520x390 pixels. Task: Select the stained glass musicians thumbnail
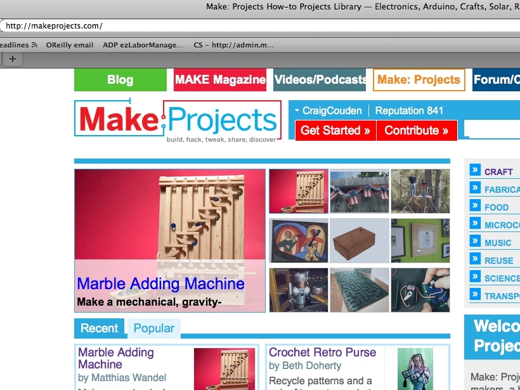pyautogui.click(x=299, y=241)
